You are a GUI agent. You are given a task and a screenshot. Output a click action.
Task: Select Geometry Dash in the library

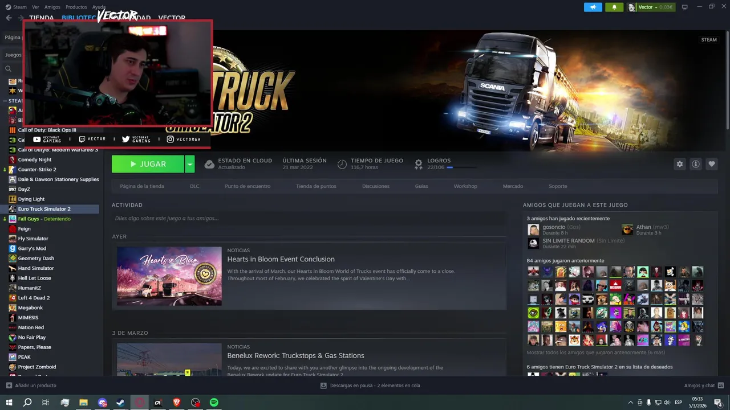click(36, 258)
